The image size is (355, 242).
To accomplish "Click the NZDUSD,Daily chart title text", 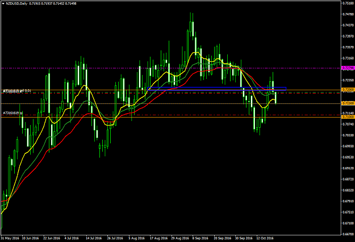I will [16, 3].
